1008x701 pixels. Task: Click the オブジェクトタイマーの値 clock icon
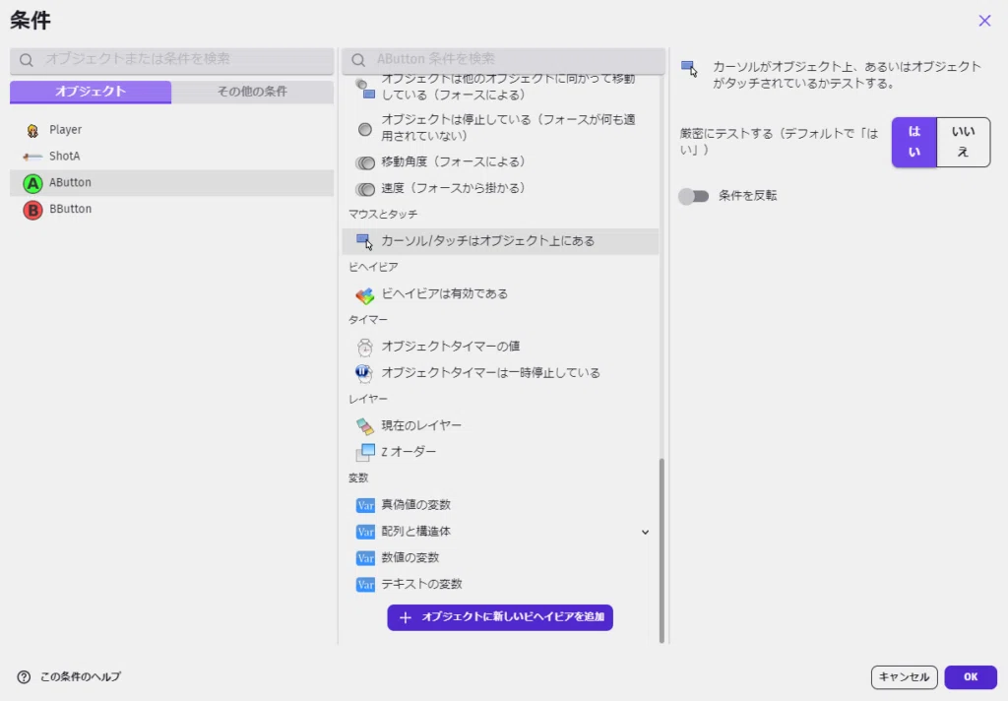point(364,348)
